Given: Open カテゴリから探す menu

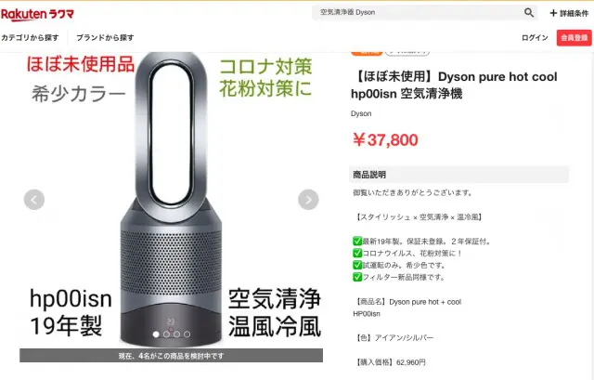Looking at the screenshot, I should click(x=30, y=37).
